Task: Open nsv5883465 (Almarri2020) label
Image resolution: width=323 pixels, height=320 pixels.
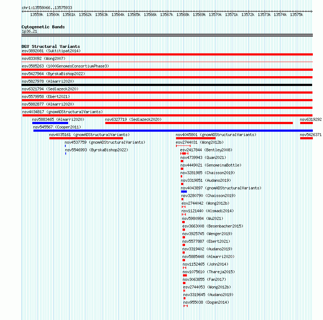Action: point(58,119)
